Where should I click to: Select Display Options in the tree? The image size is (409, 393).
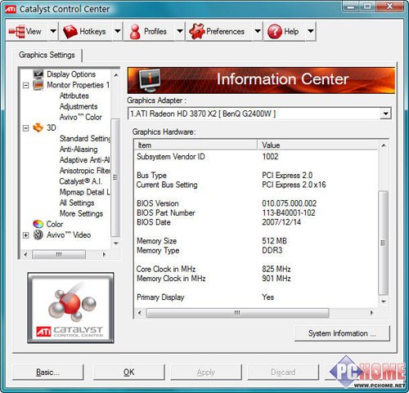(71, 74)
